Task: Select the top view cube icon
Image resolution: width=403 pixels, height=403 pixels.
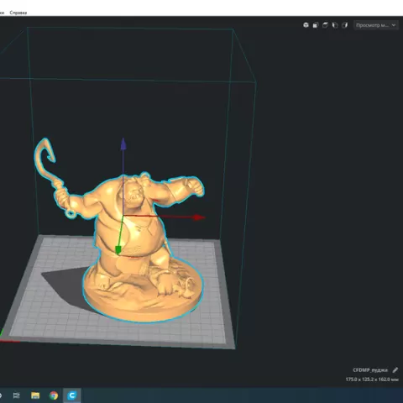Action: tap(325, 25)
